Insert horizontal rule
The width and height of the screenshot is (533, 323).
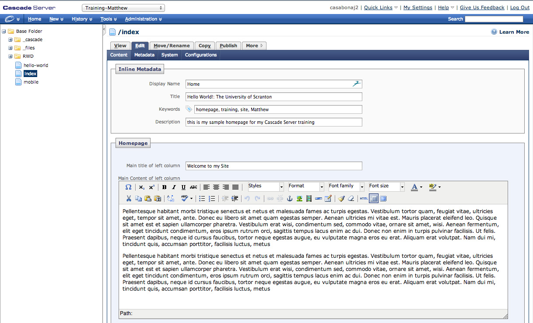pyautogui.click(x=319, y=198)
